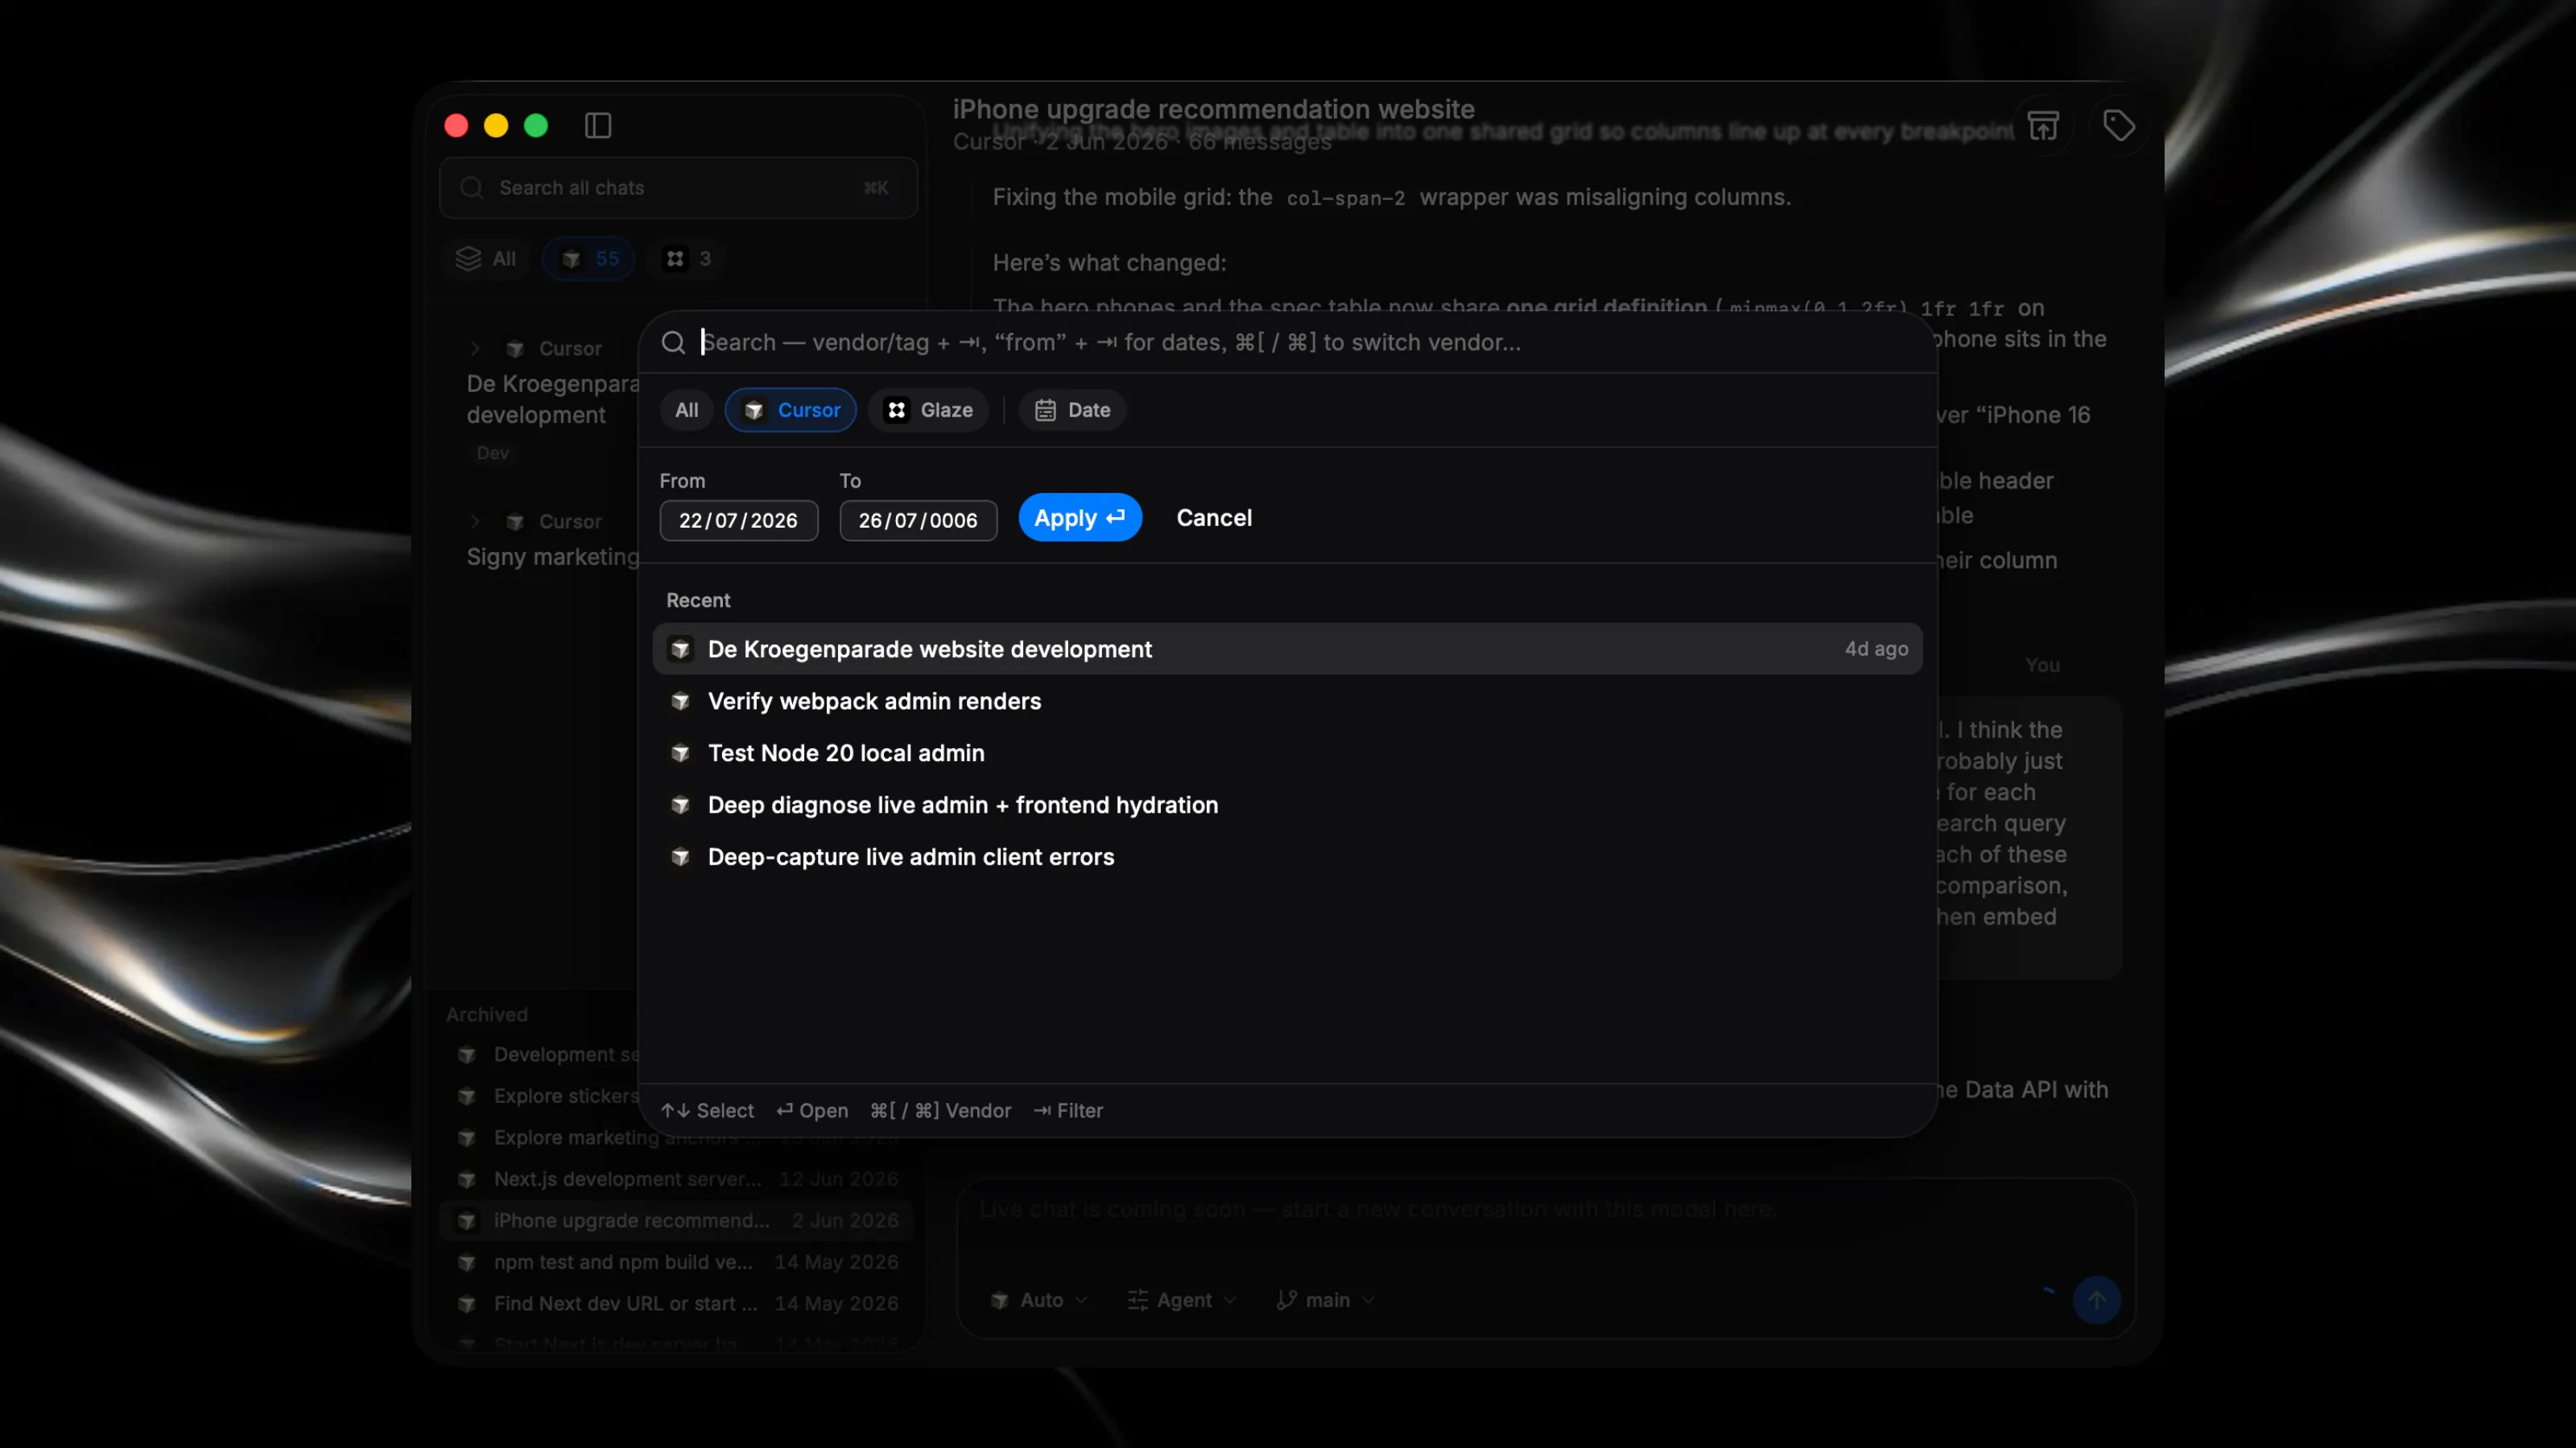
Task: Open archived iPhone upgrade recommendation chat
Action: pyautogui.click(x=676, y=1221)
